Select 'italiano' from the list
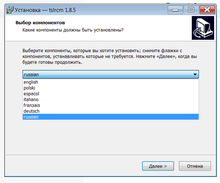Image resolution: width=220 pixels, height=183 pixels. click(31, 100)
